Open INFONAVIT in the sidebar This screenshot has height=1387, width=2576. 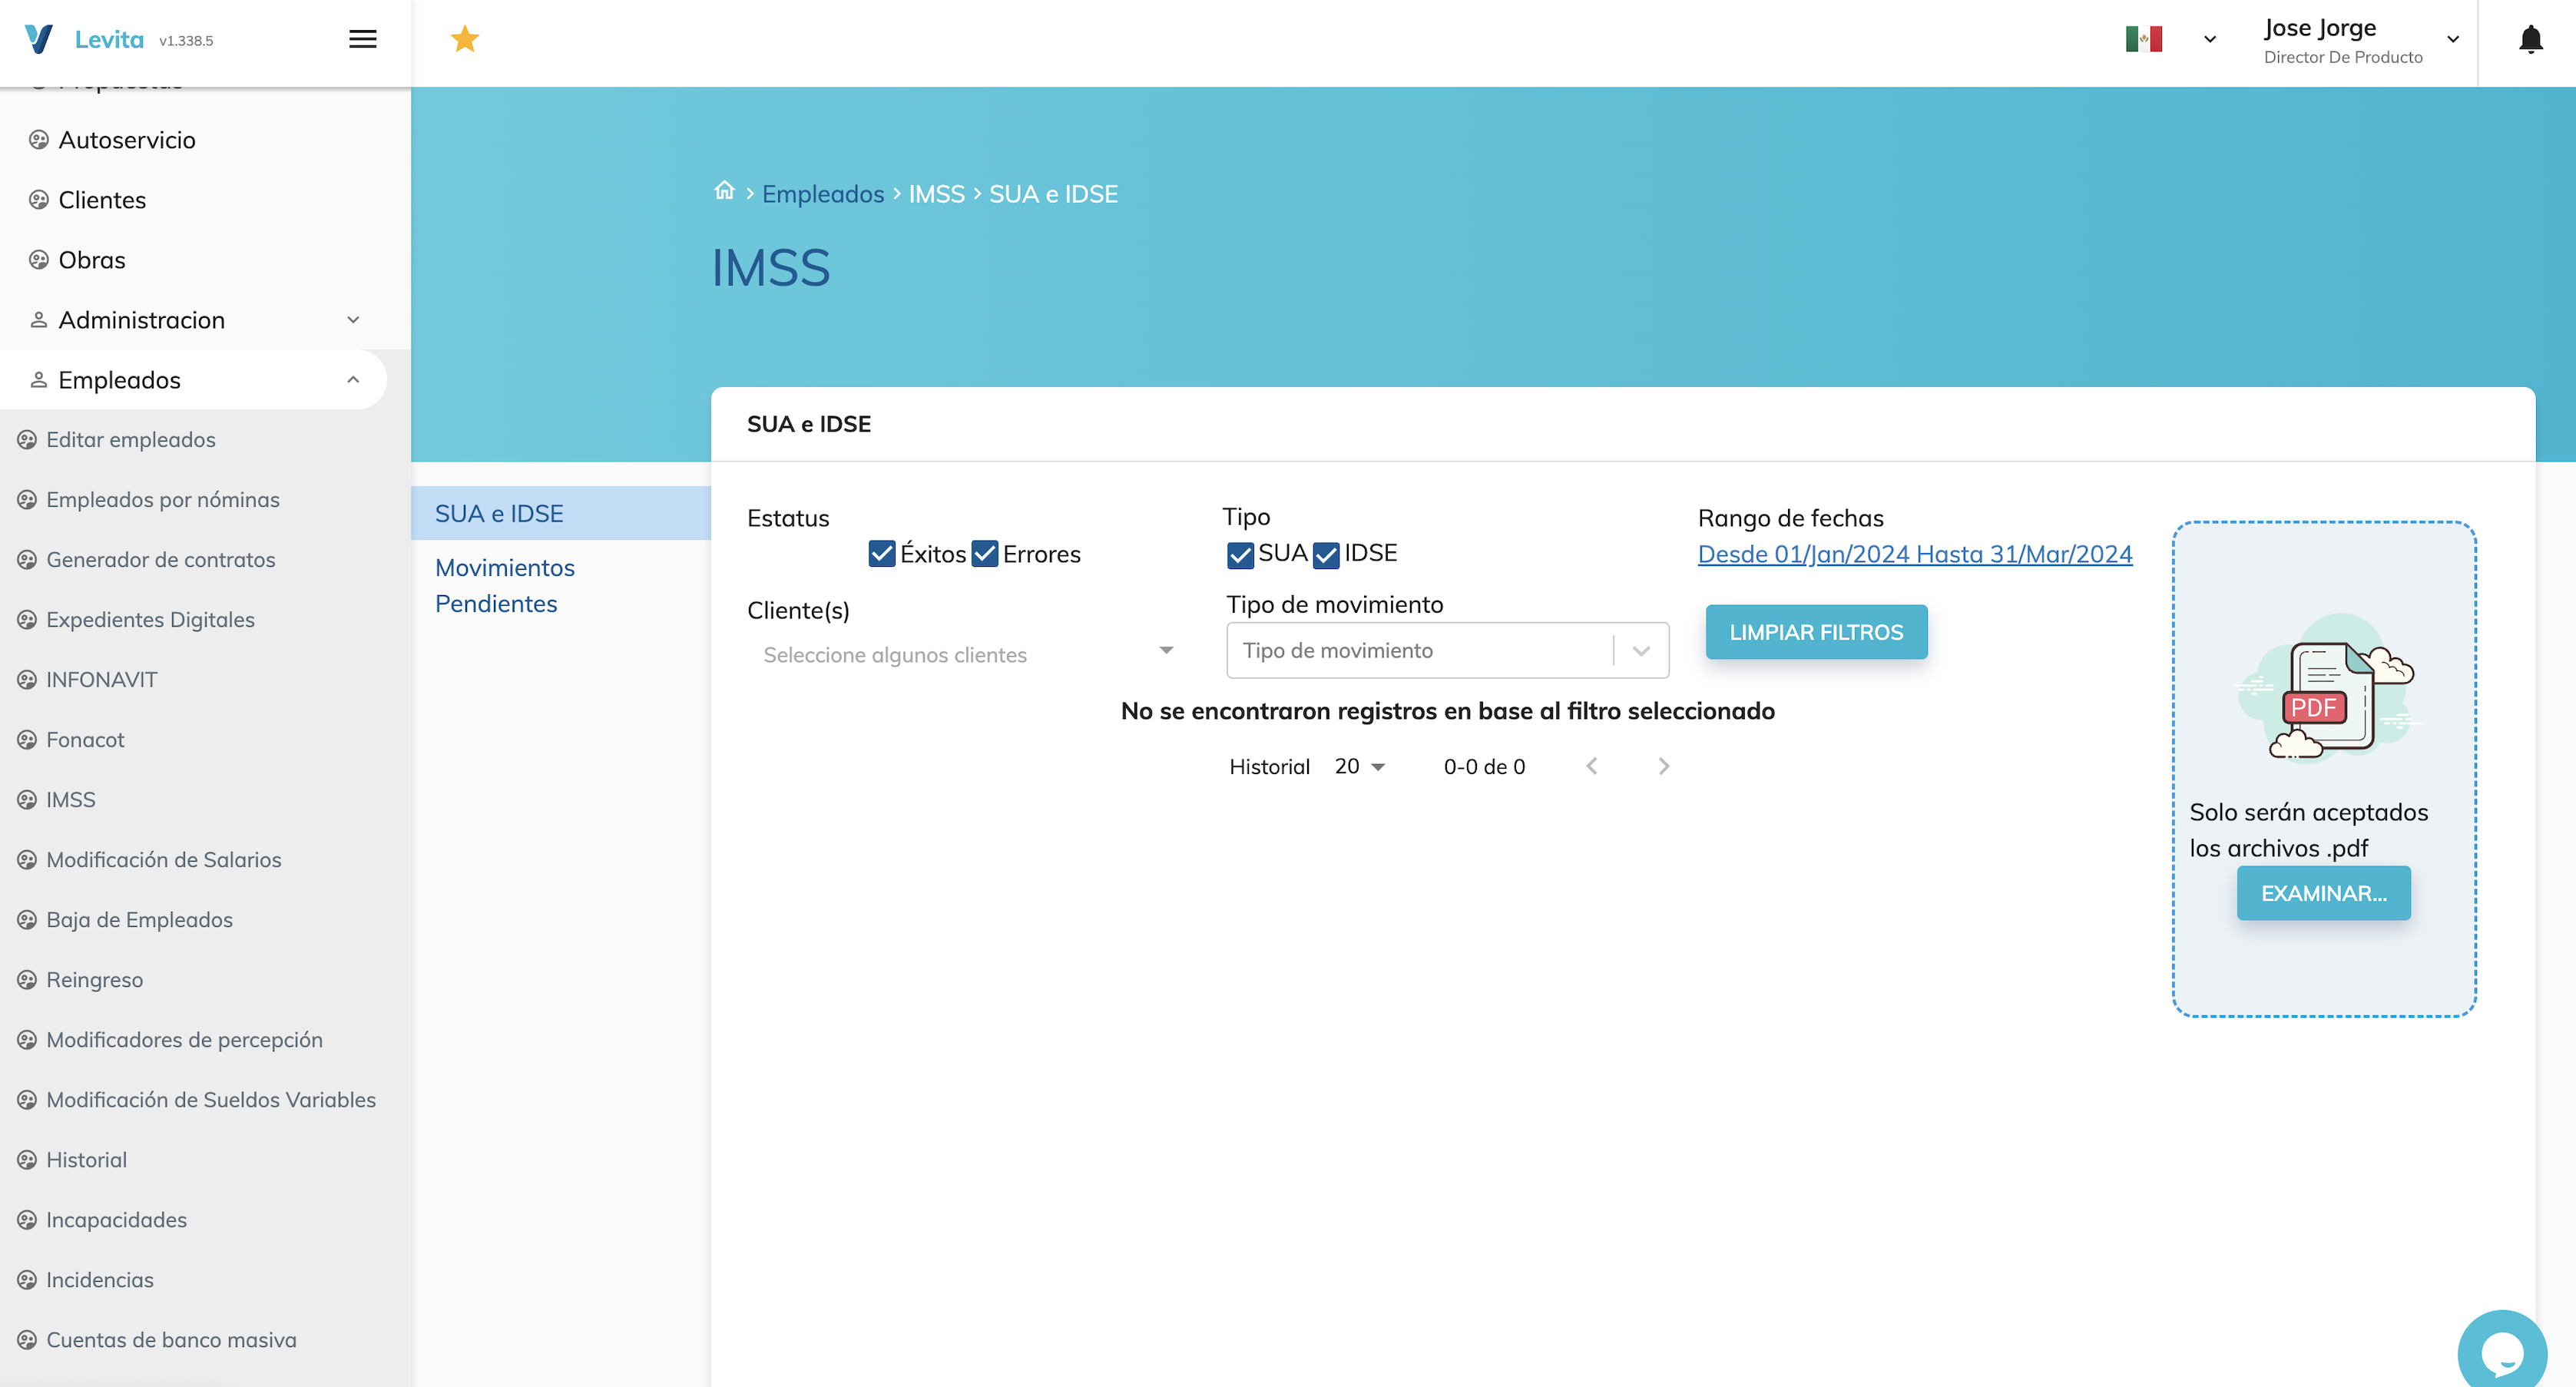point(102,680)
